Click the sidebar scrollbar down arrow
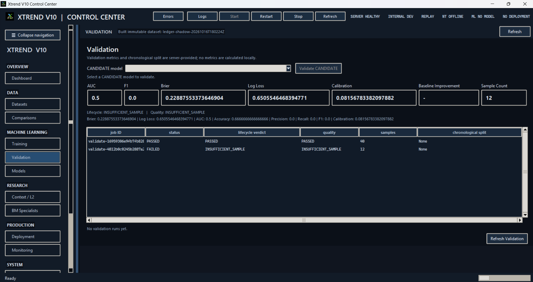Image resolution: width=533 pixels, height=282 pixels. pyautogui.click(x=71, y=270)
